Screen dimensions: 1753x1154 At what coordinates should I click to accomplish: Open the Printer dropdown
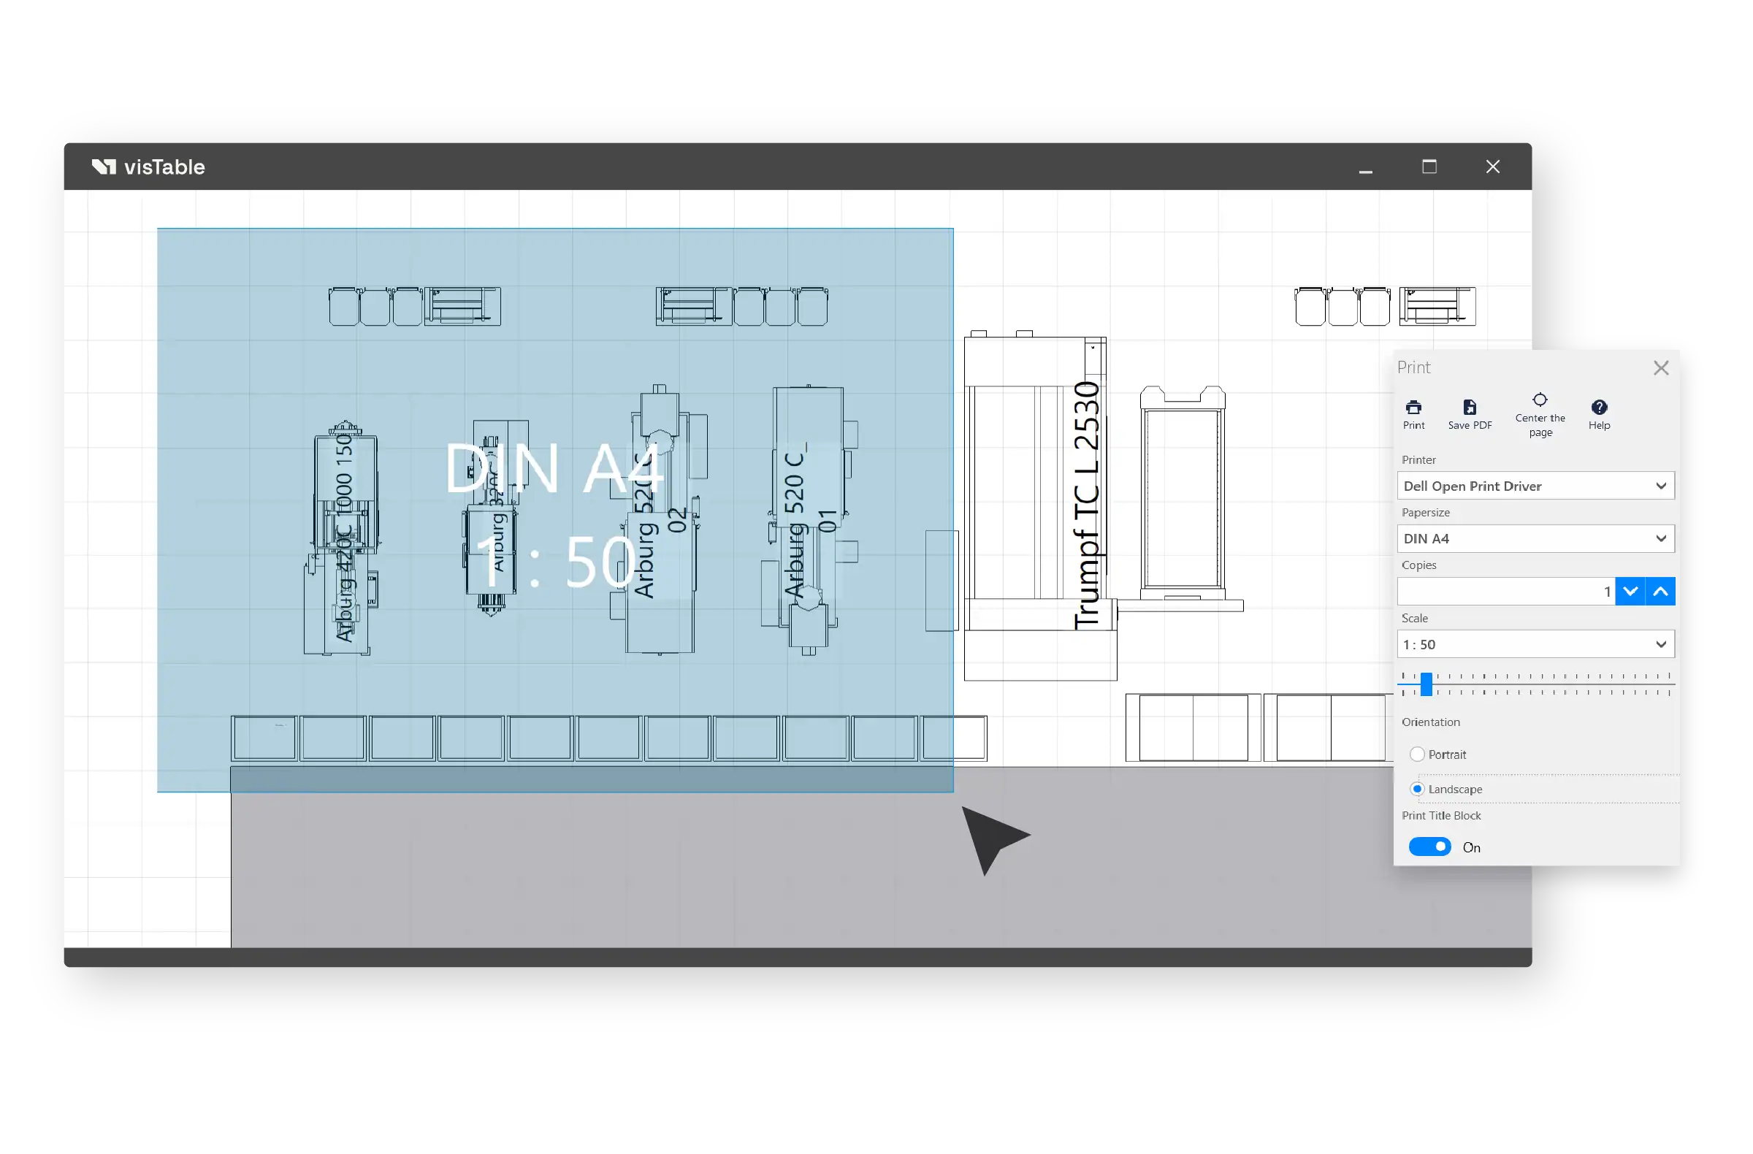click(1536, 485)
